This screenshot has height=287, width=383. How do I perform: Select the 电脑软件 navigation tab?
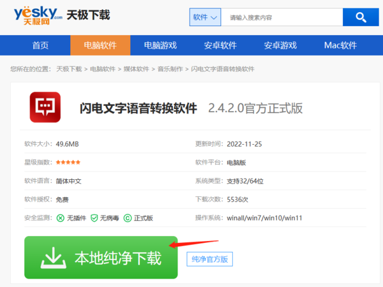100,45
